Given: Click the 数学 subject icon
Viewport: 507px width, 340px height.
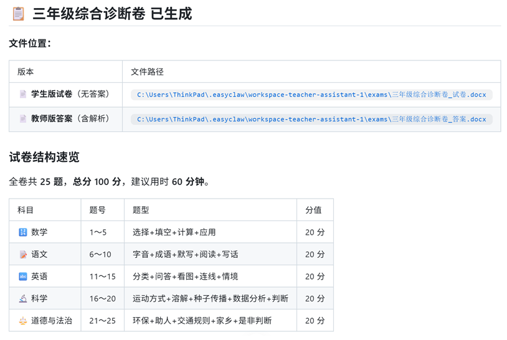Looking at the screenshot, I should point(23,232).
